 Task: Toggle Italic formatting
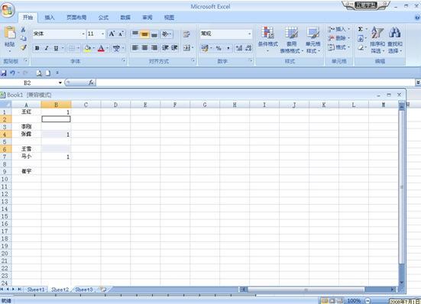point(47,48)
